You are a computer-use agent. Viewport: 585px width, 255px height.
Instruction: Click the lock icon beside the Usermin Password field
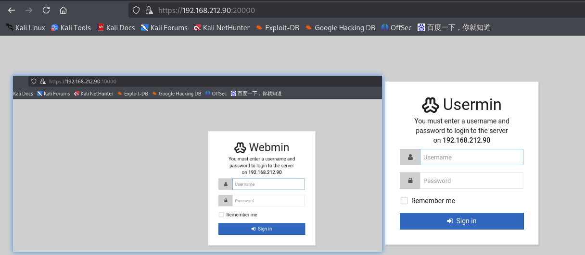pos(410,181)
